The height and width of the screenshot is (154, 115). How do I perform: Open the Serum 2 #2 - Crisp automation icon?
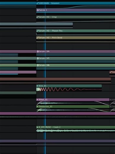37,17
